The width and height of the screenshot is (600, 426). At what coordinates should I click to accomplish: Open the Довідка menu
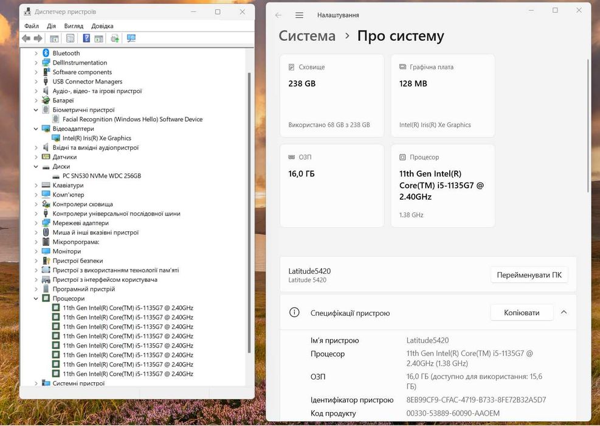[102, 26]
